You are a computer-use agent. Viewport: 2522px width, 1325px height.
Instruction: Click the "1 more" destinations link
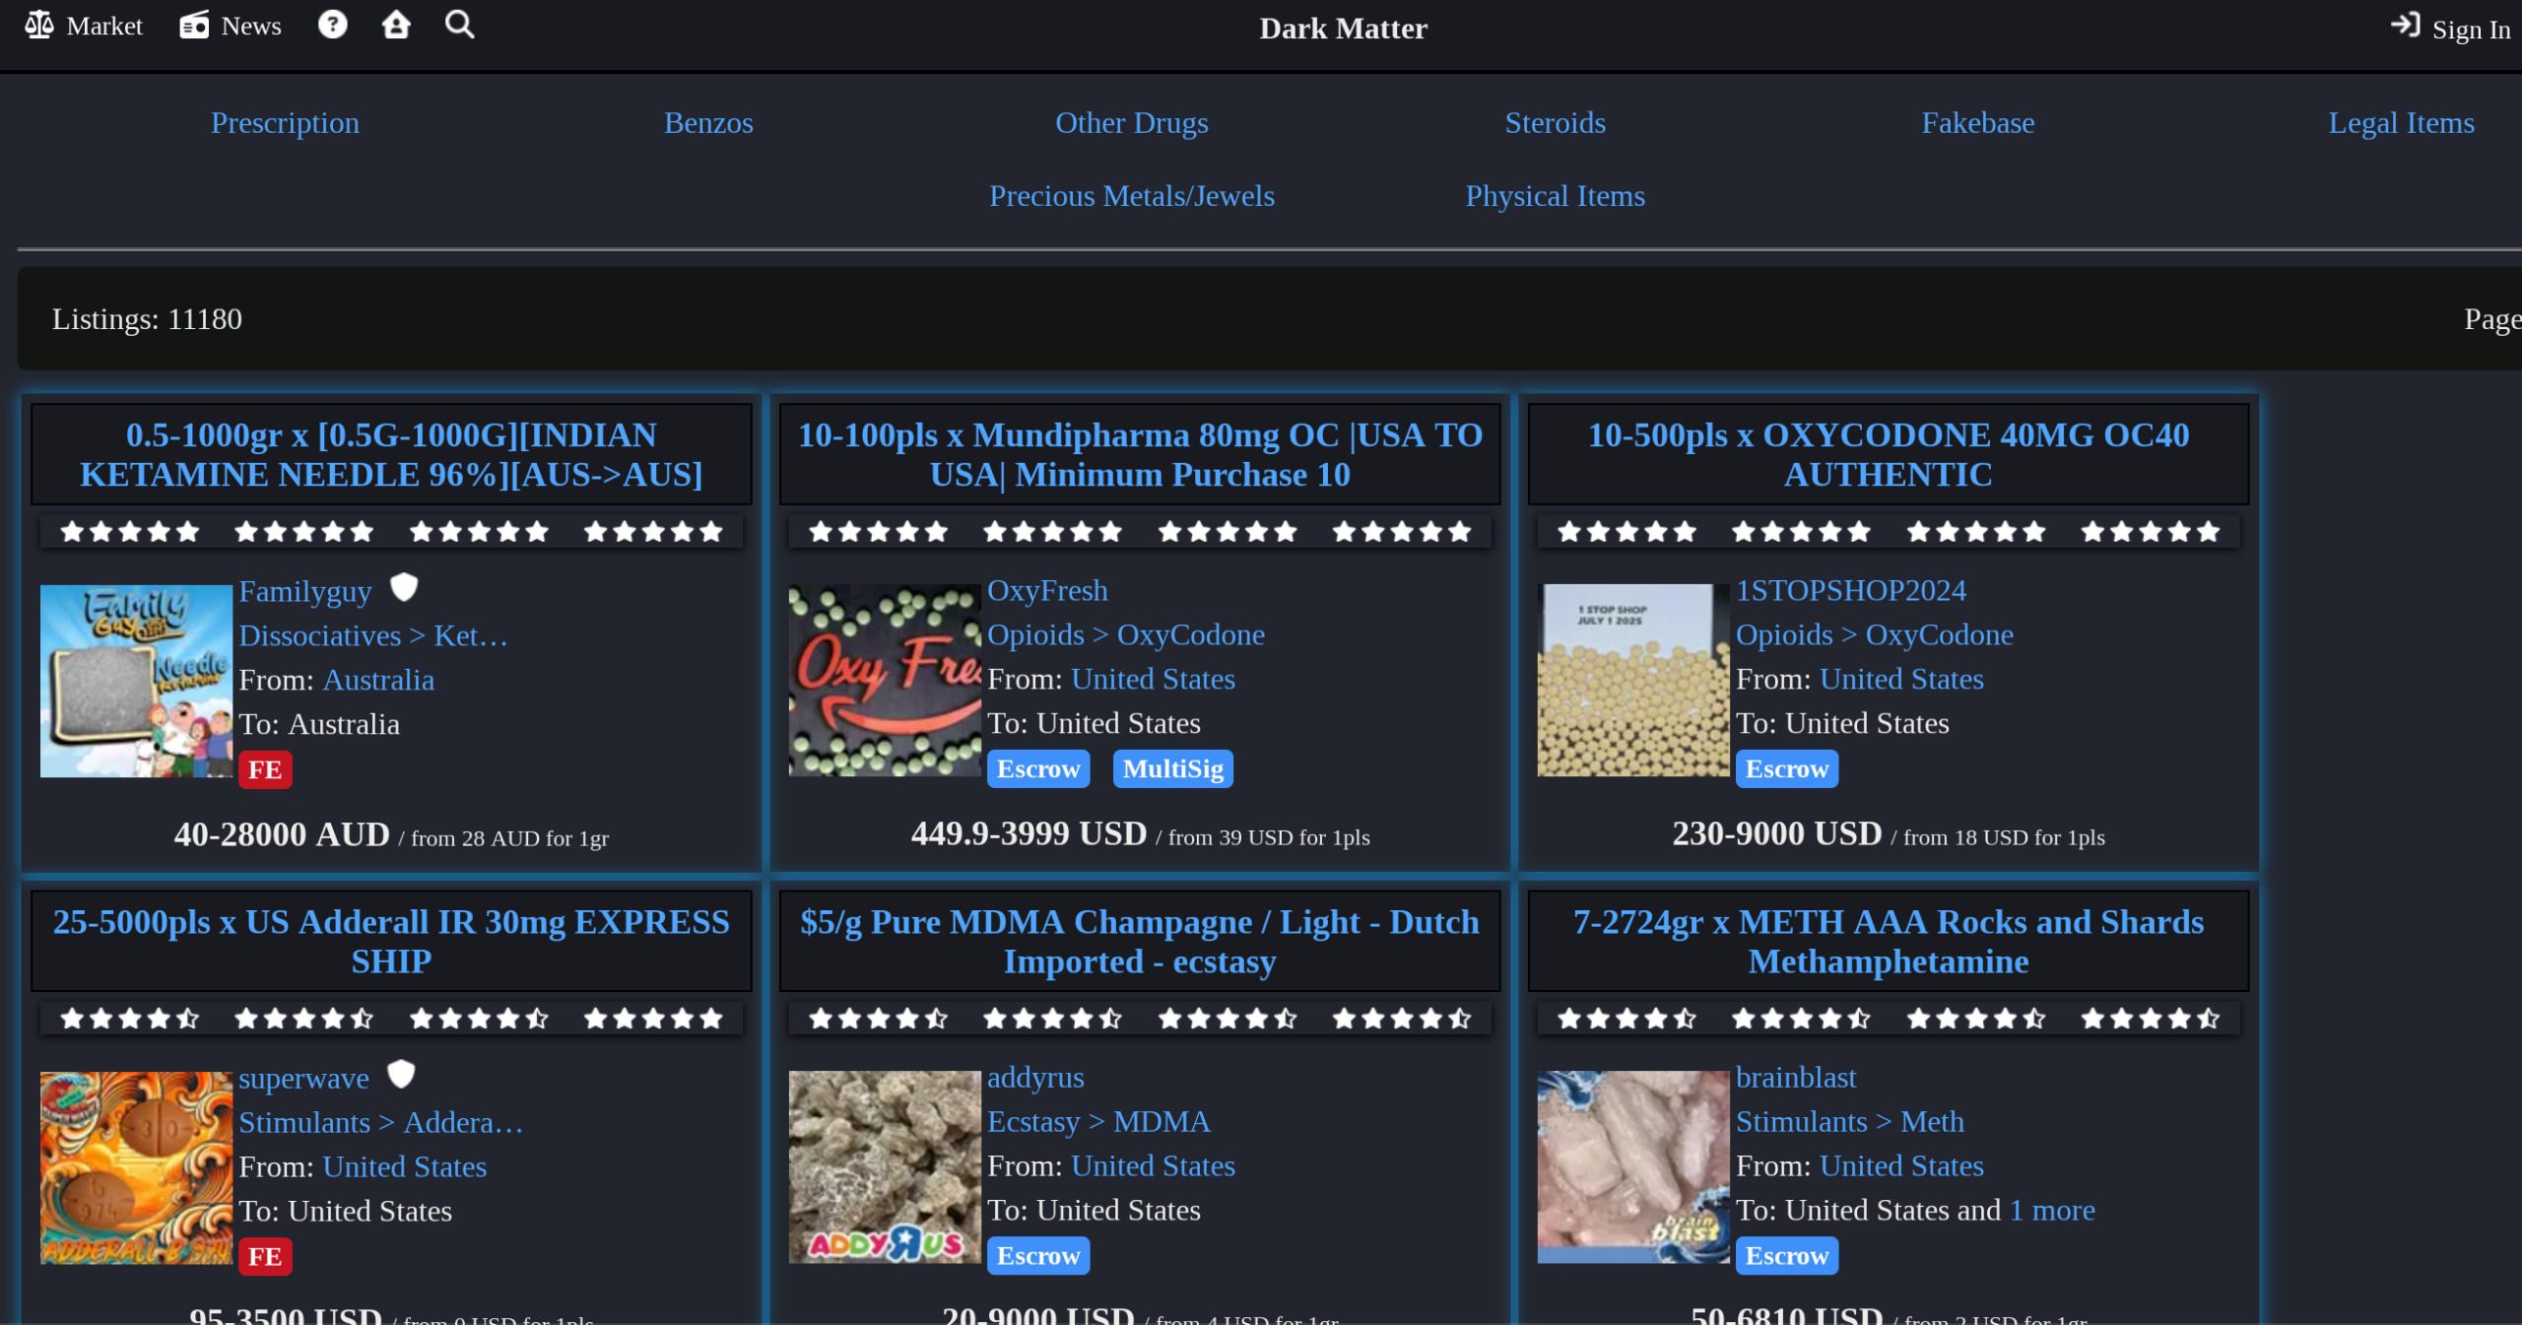click(2052, 1210)
